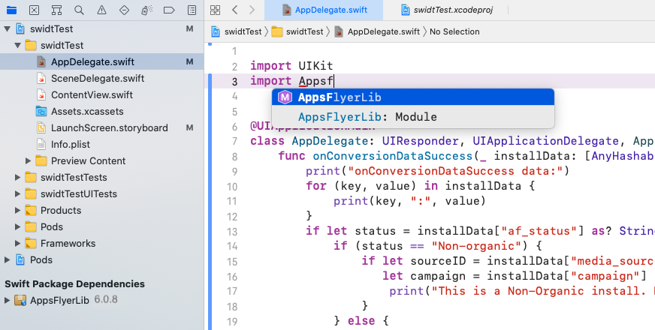Click 'AppsFlyerLib: Module' description text

coord(367,117)
